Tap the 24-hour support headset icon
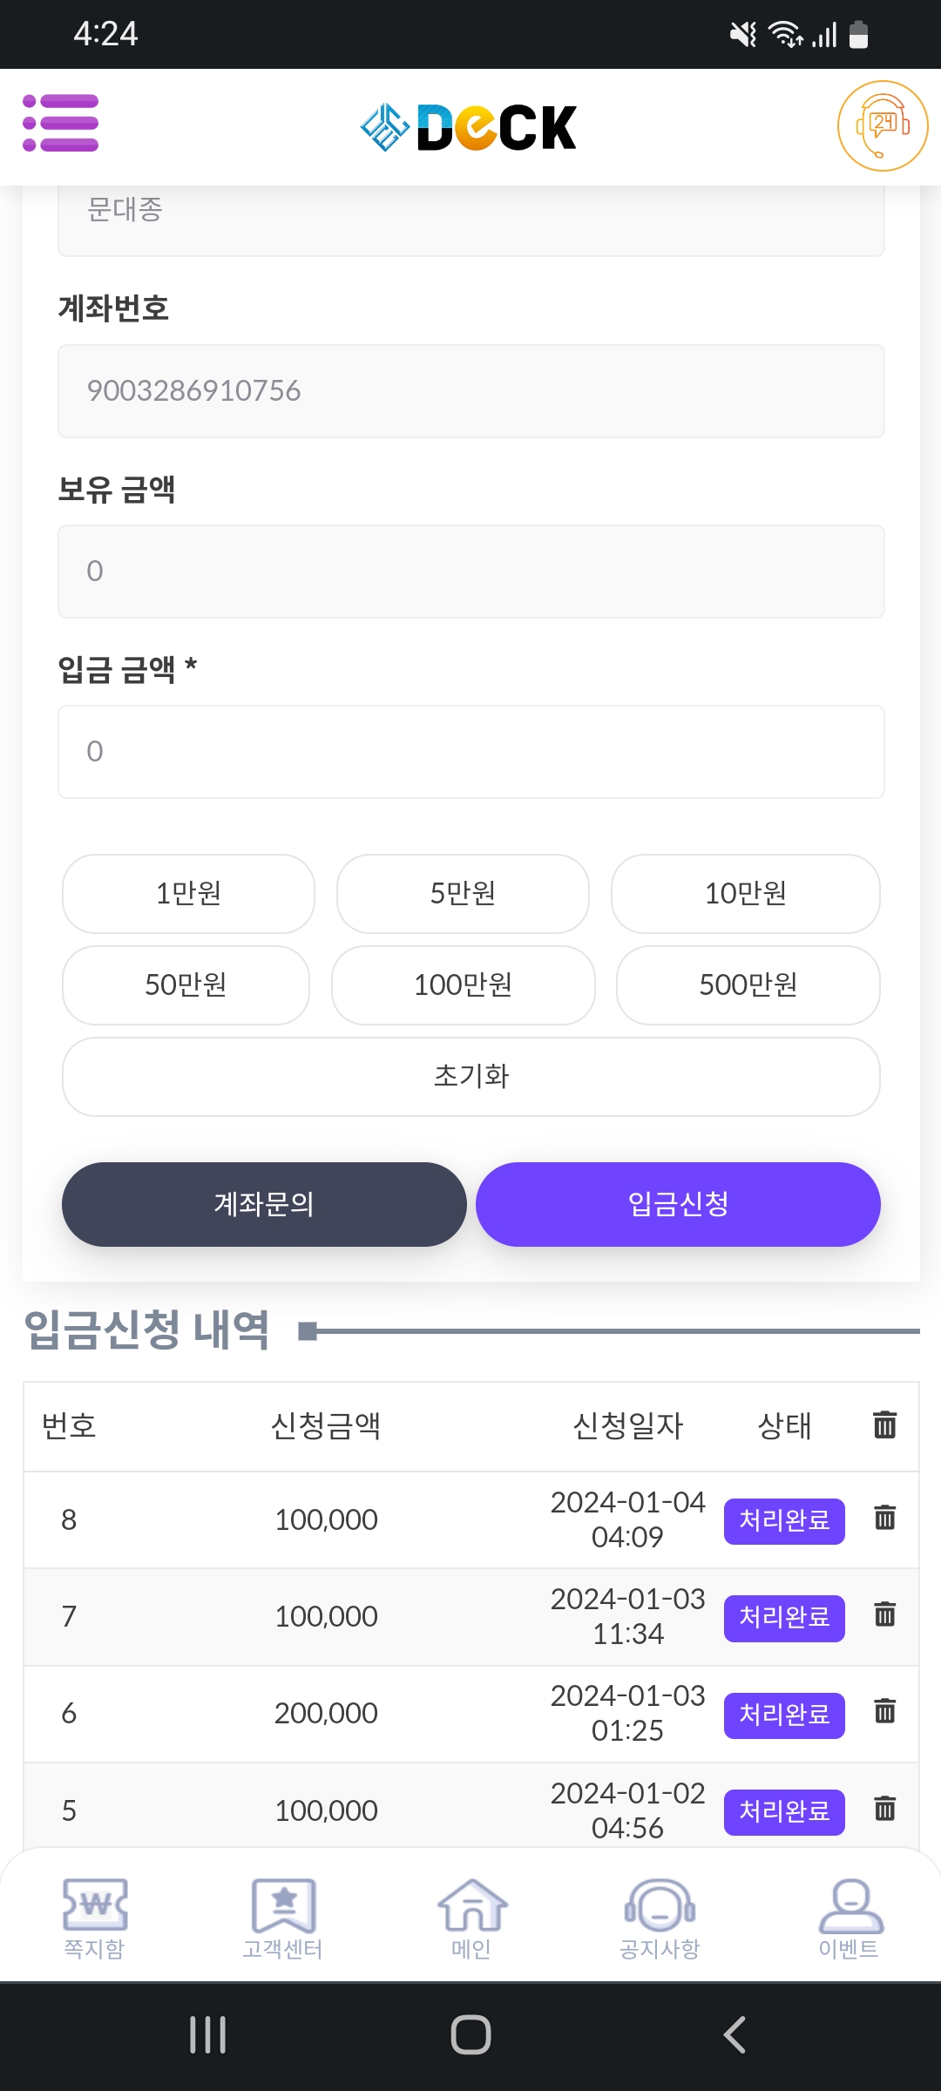 pyautogui.click(x=882, y=126)
